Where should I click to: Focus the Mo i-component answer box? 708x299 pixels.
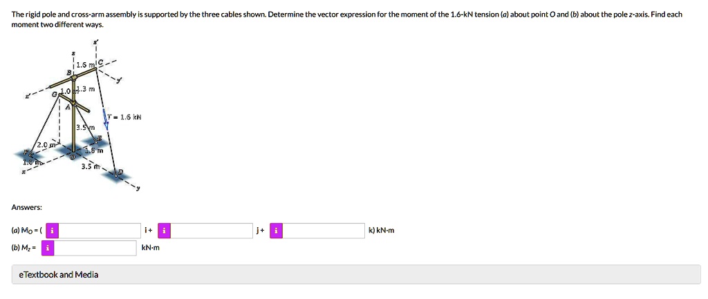pos(100,231)
